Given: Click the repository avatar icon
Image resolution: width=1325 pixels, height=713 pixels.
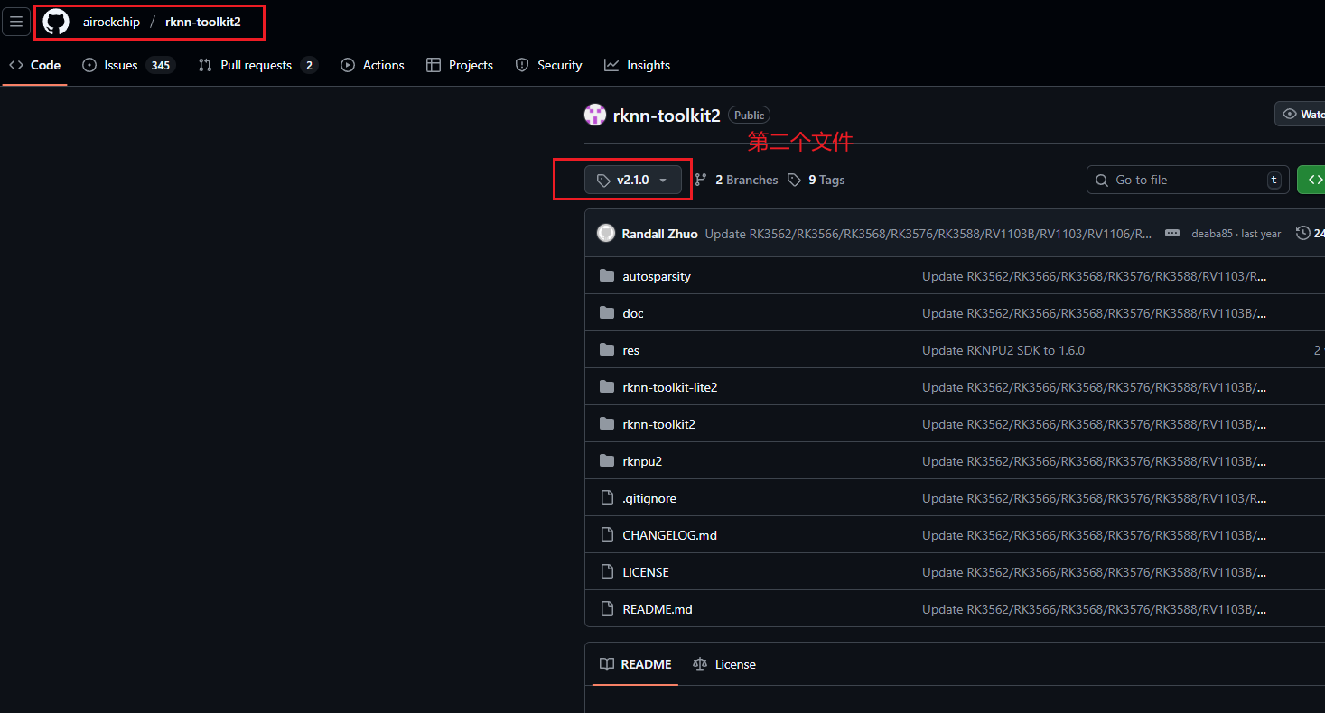Looking at the screenshot, I should [x=595, y=115].
